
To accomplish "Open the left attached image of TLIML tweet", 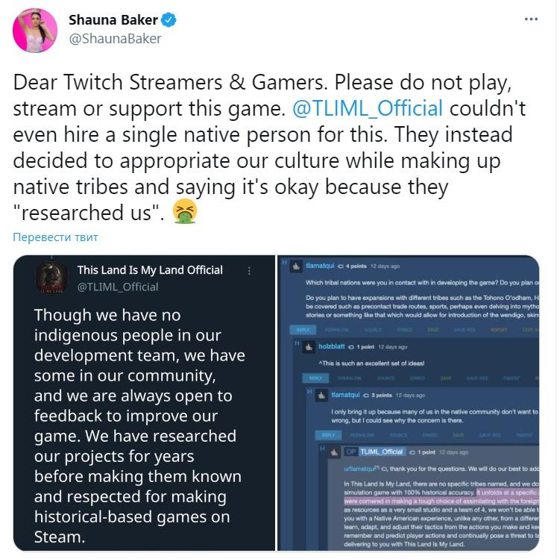I will point(144,403).
